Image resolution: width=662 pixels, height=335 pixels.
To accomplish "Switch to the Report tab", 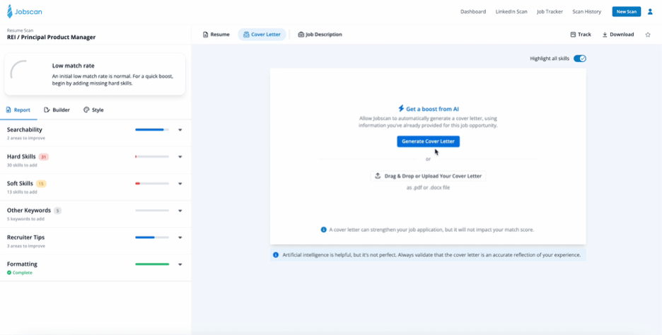I will [18, 110].
